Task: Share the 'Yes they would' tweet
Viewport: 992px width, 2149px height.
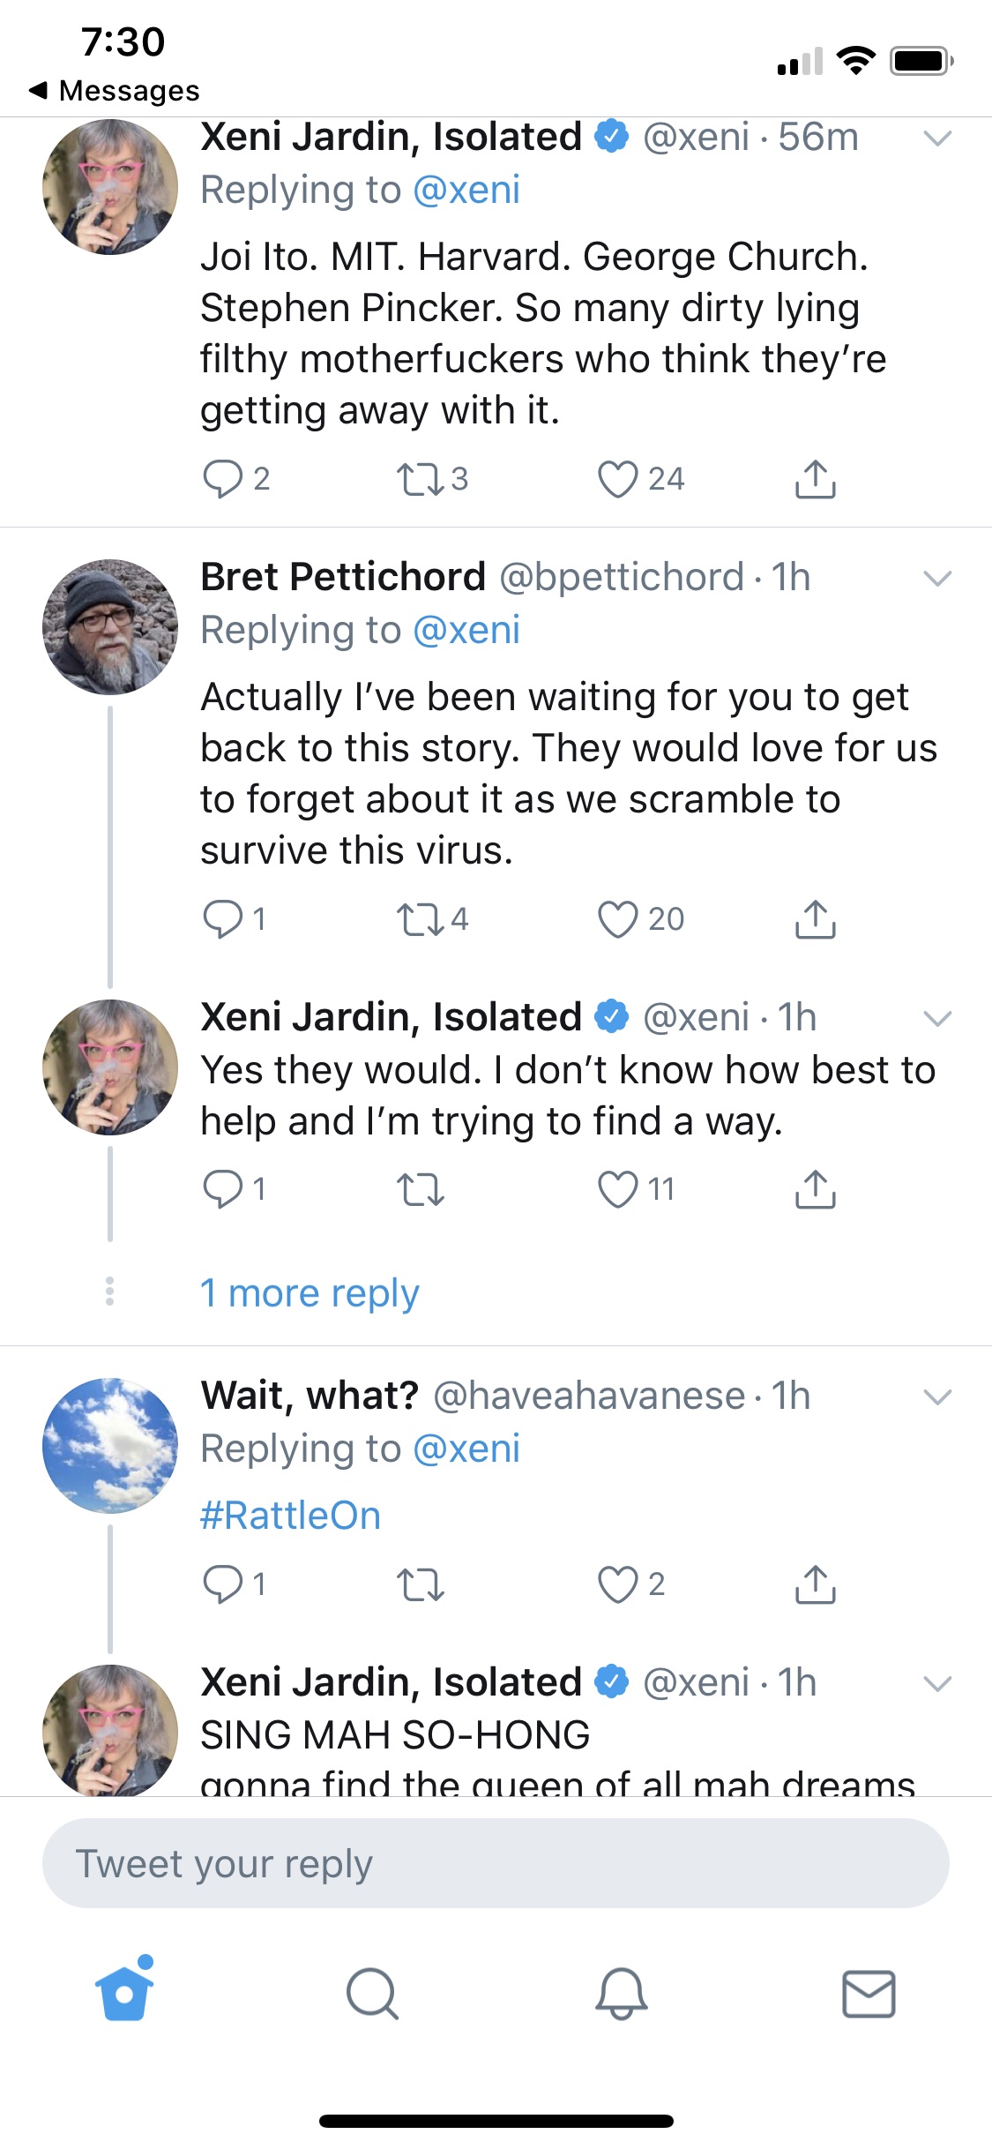Action: [815, 1189]
